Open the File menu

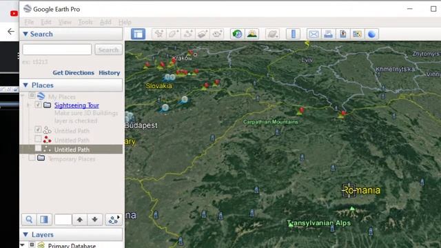coord(29,22)
